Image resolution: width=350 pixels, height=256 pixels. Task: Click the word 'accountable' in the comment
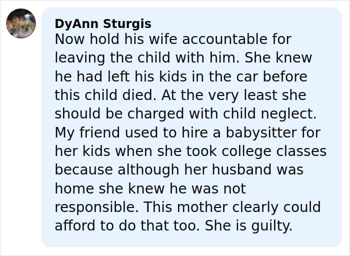225,39
